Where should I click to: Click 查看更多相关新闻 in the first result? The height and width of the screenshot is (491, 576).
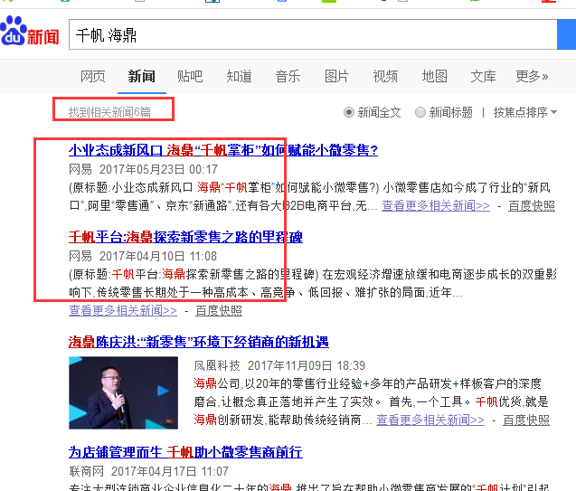tap(436, 205)
